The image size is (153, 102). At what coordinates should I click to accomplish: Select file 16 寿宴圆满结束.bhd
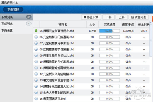click(53, 99)
